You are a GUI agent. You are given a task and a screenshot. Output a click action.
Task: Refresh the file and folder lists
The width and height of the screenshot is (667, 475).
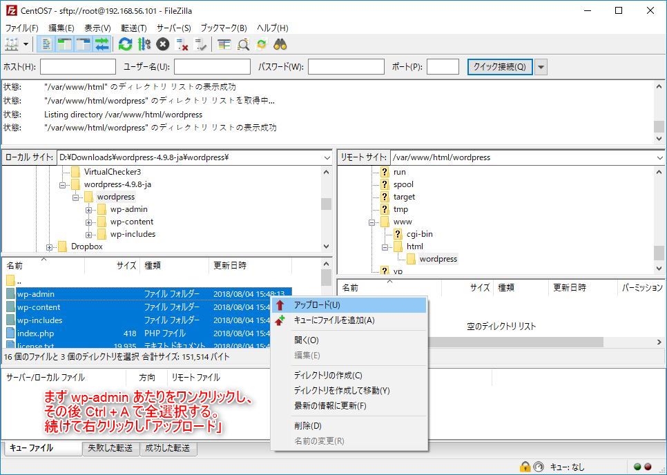[125, 43]
